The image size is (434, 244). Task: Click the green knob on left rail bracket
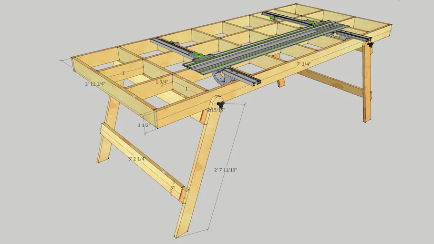tap(272, 18)
